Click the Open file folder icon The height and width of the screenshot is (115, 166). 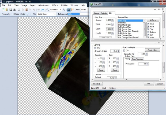point(7,10)
